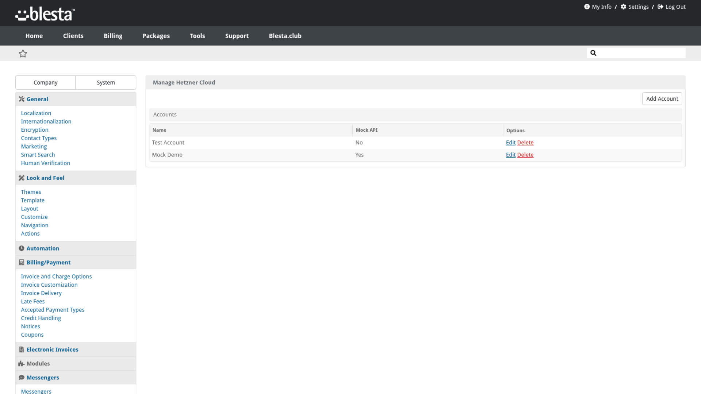Open the Tools menu

pos(197,36)
